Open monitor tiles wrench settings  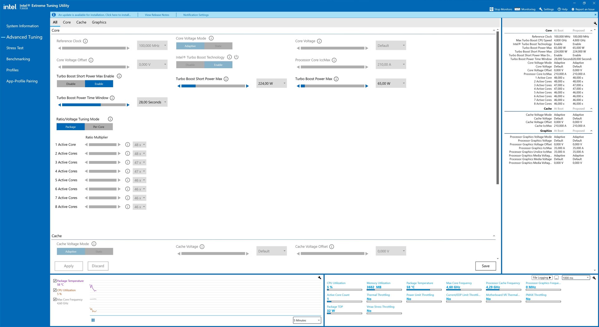tap(594, 278)
